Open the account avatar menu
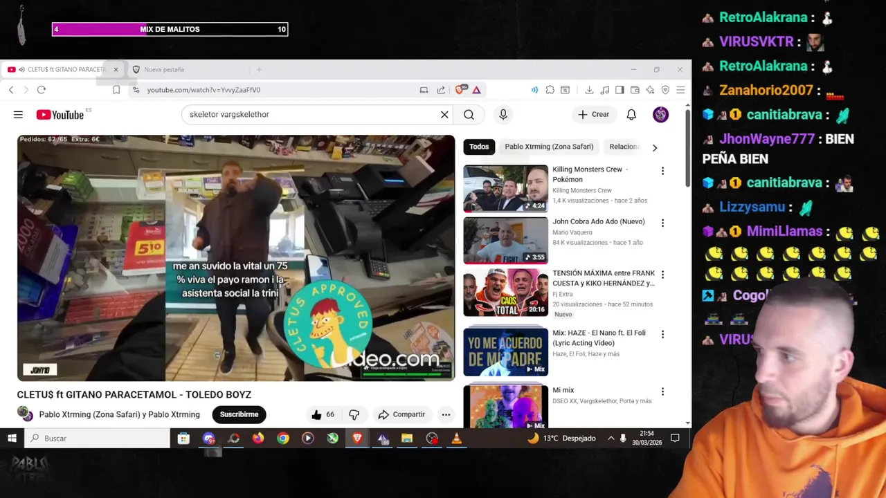The image size is (886, 498). coord(660,115)
